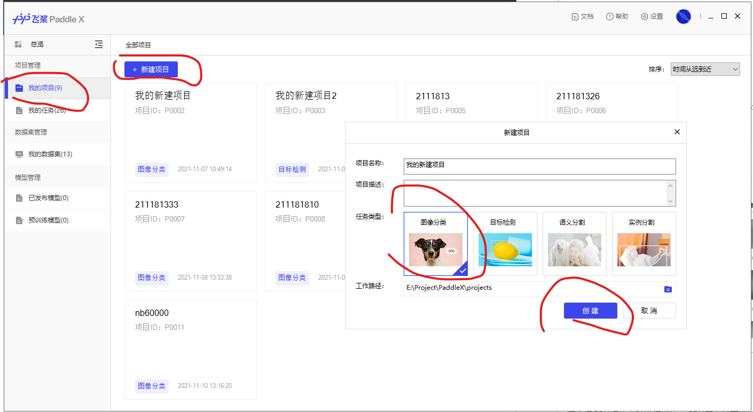Image resolution: width=753 pixels, height=412 pixels.
Task: Click the 总览 overview grid icon
Action: click(18, 44)
